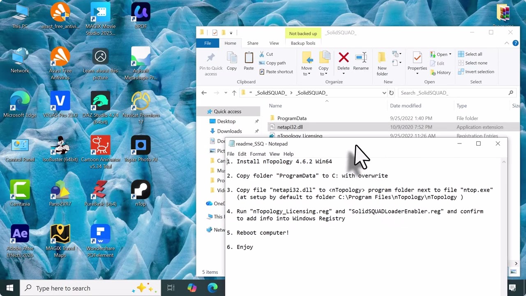Open the UPDF desktop shortcut
Image resolution: width=526 pixels, height=296 pixels.
141,16
